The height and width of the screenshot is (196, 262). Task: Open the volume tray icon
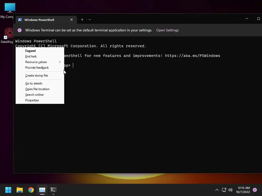(230, 190)
